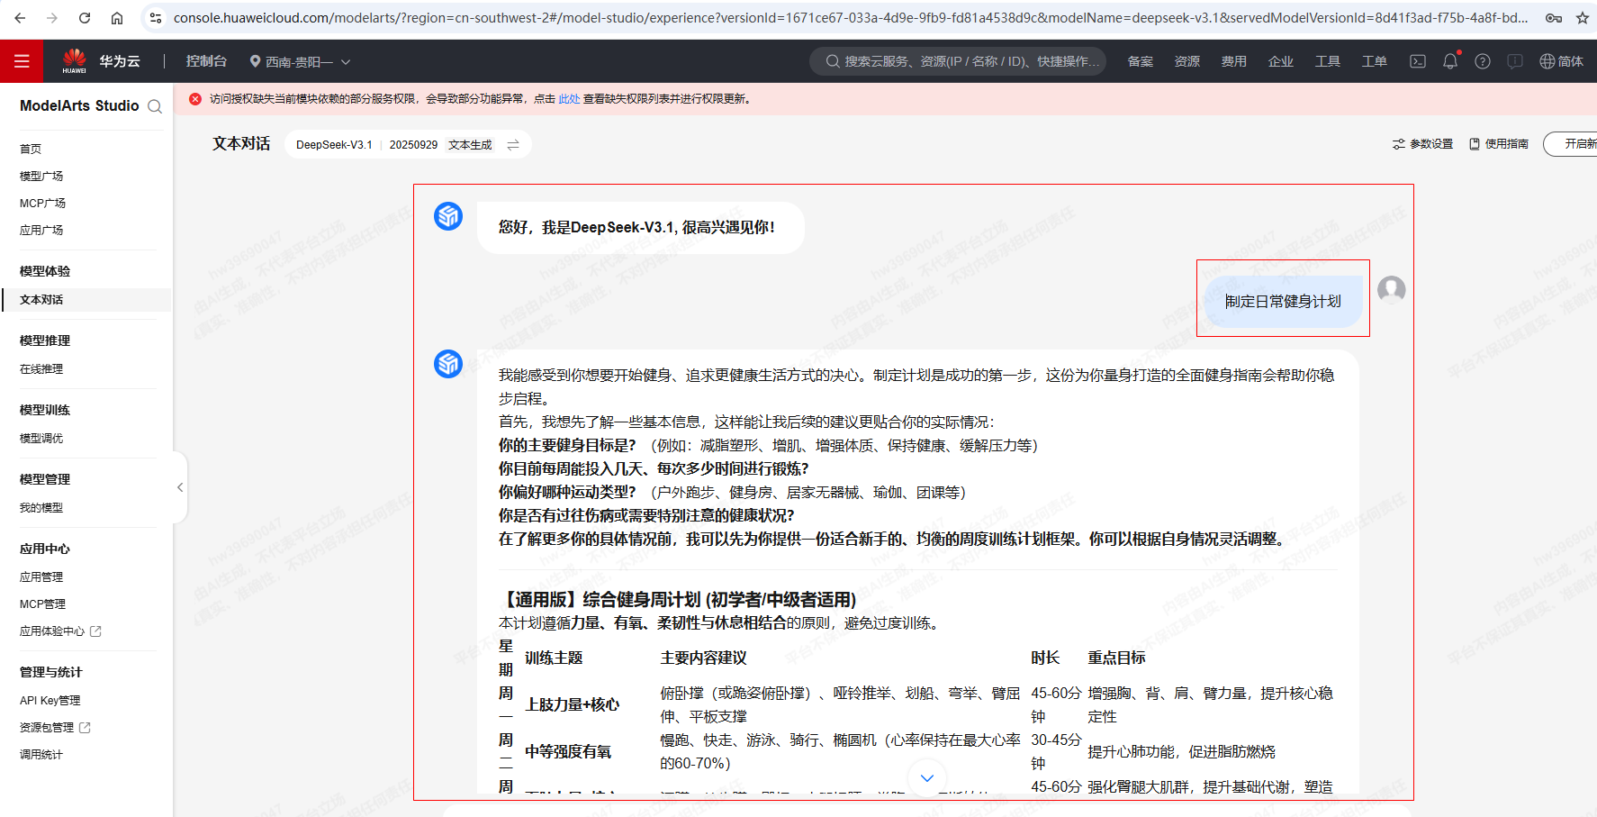Click the ModelArts Studio sidebar search icon

155,106
